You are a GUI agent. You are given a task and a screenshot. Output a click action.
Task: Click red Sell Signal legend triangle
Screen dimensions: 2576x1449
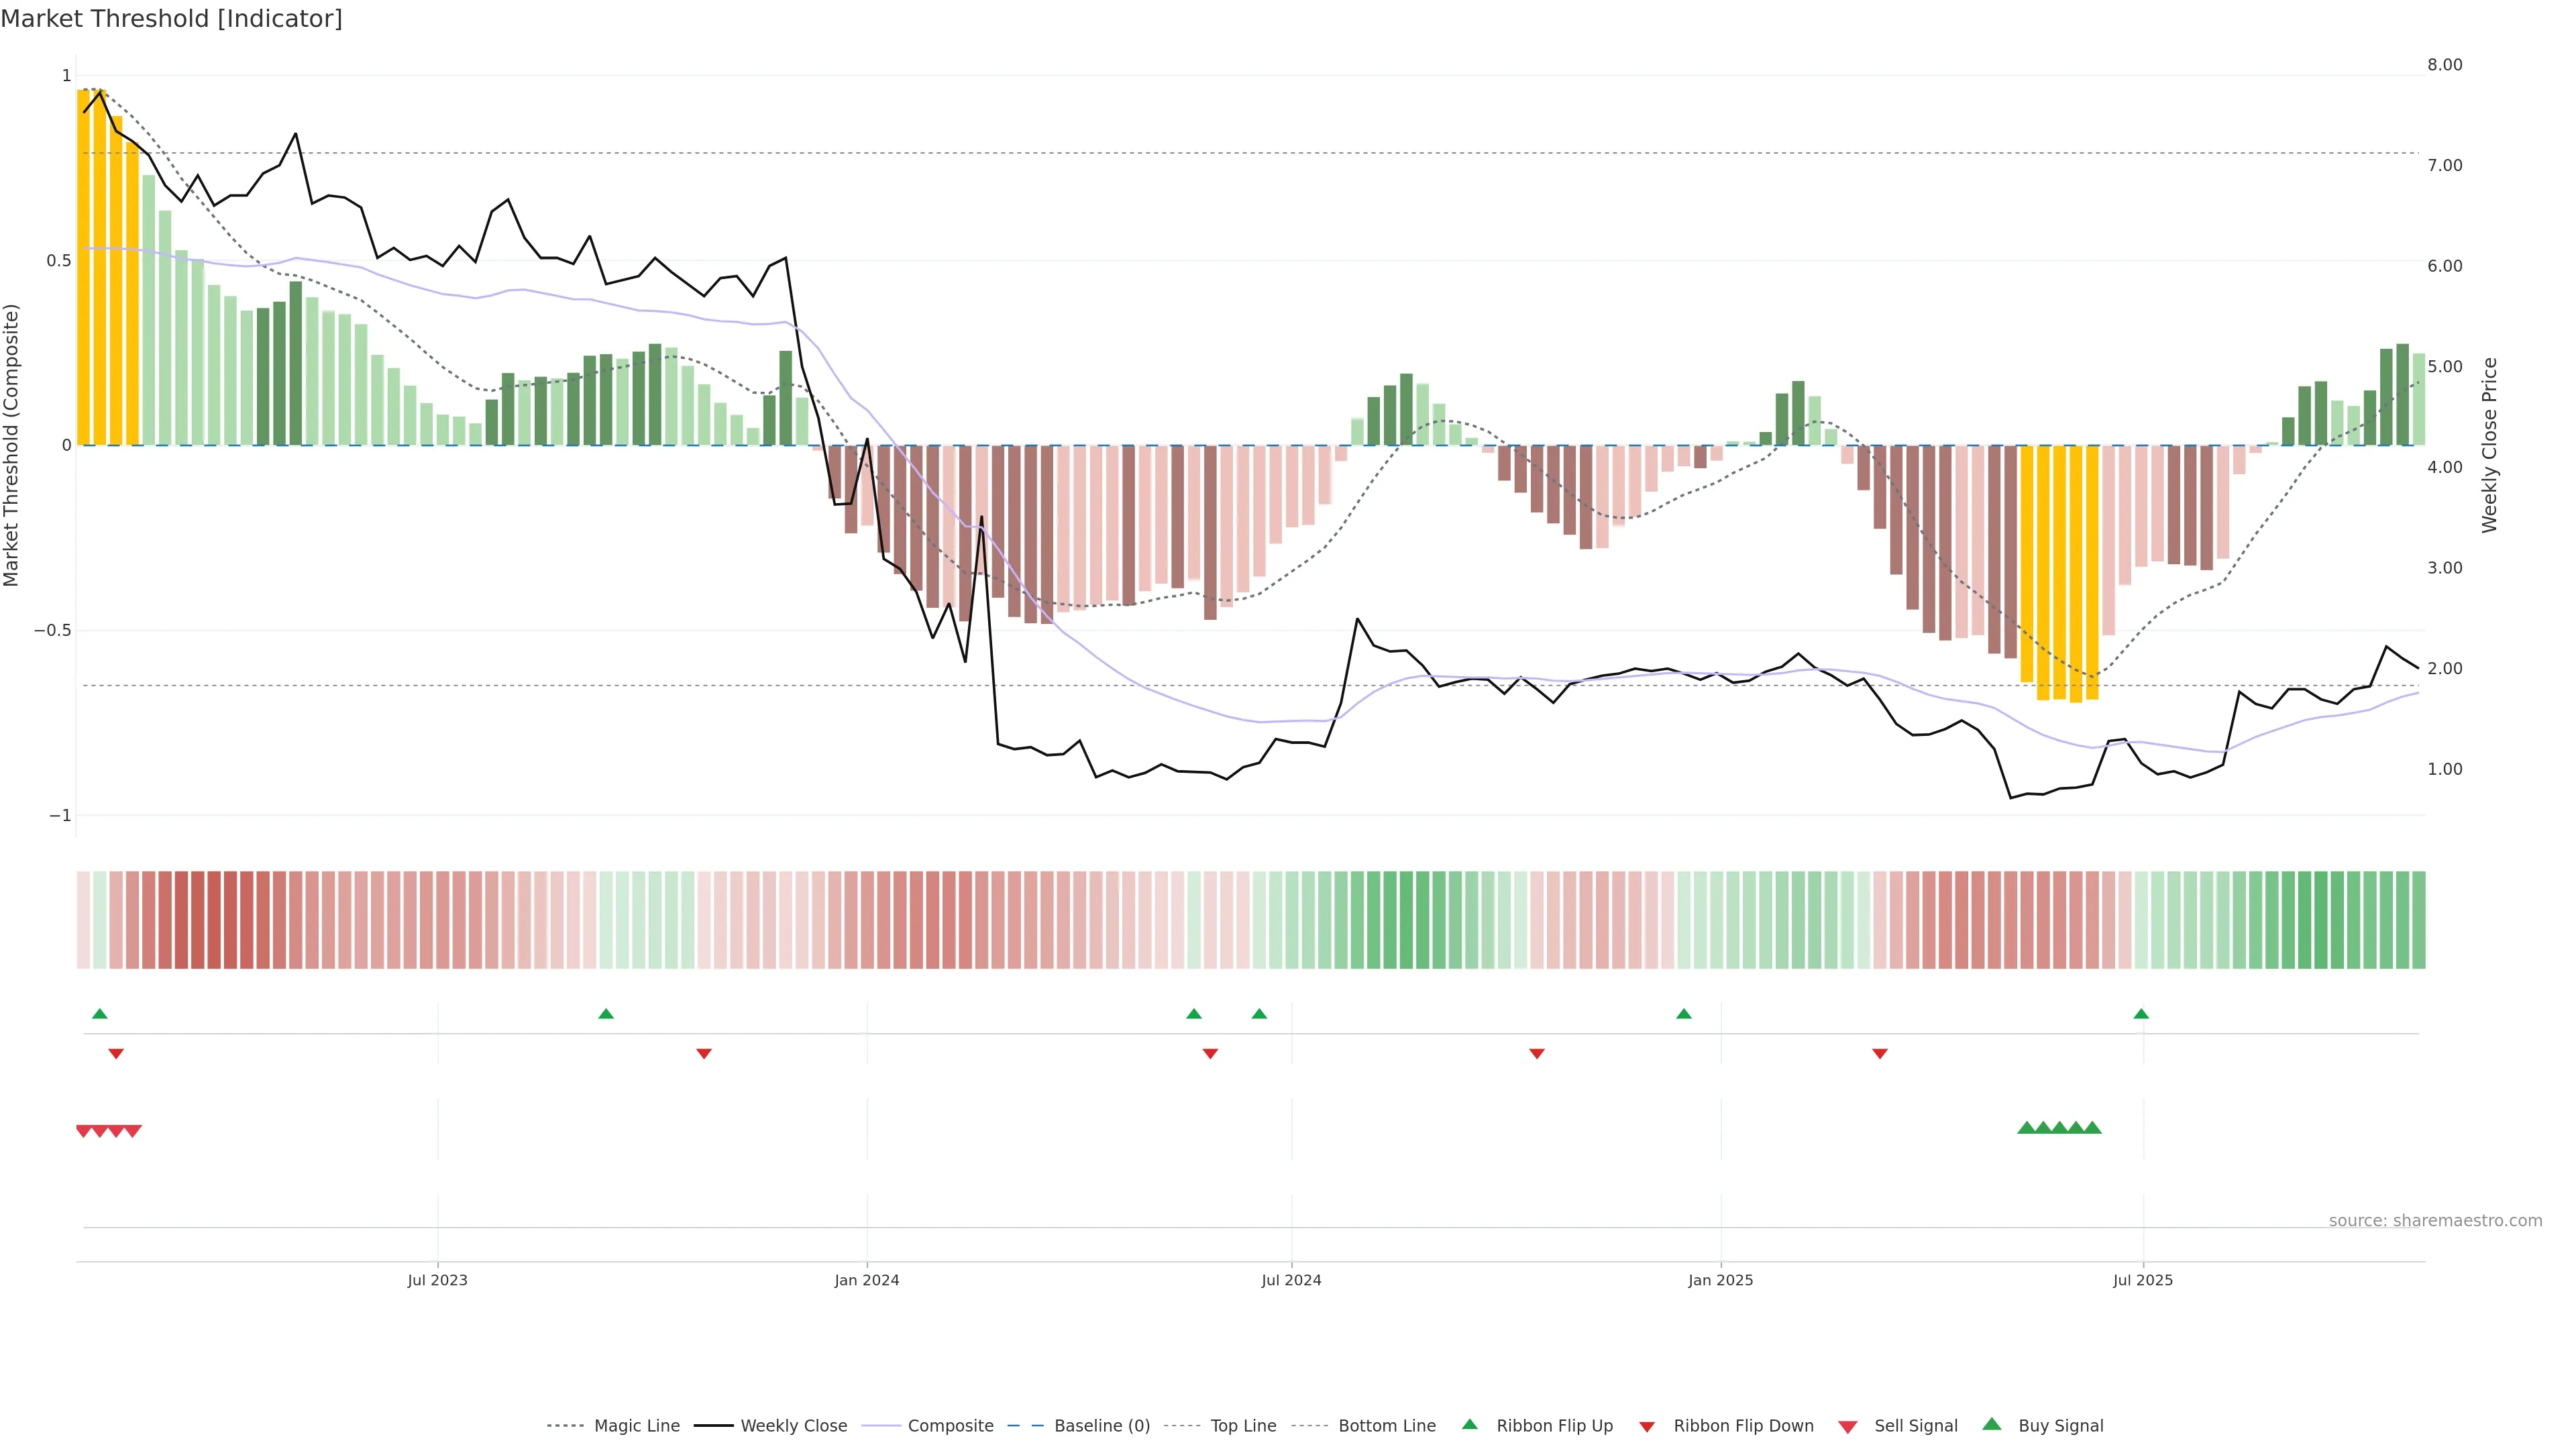(1848, 1427)
